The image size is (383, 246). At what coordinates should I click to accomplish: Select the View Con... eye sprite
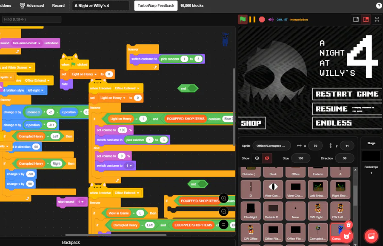pos(273,189)
